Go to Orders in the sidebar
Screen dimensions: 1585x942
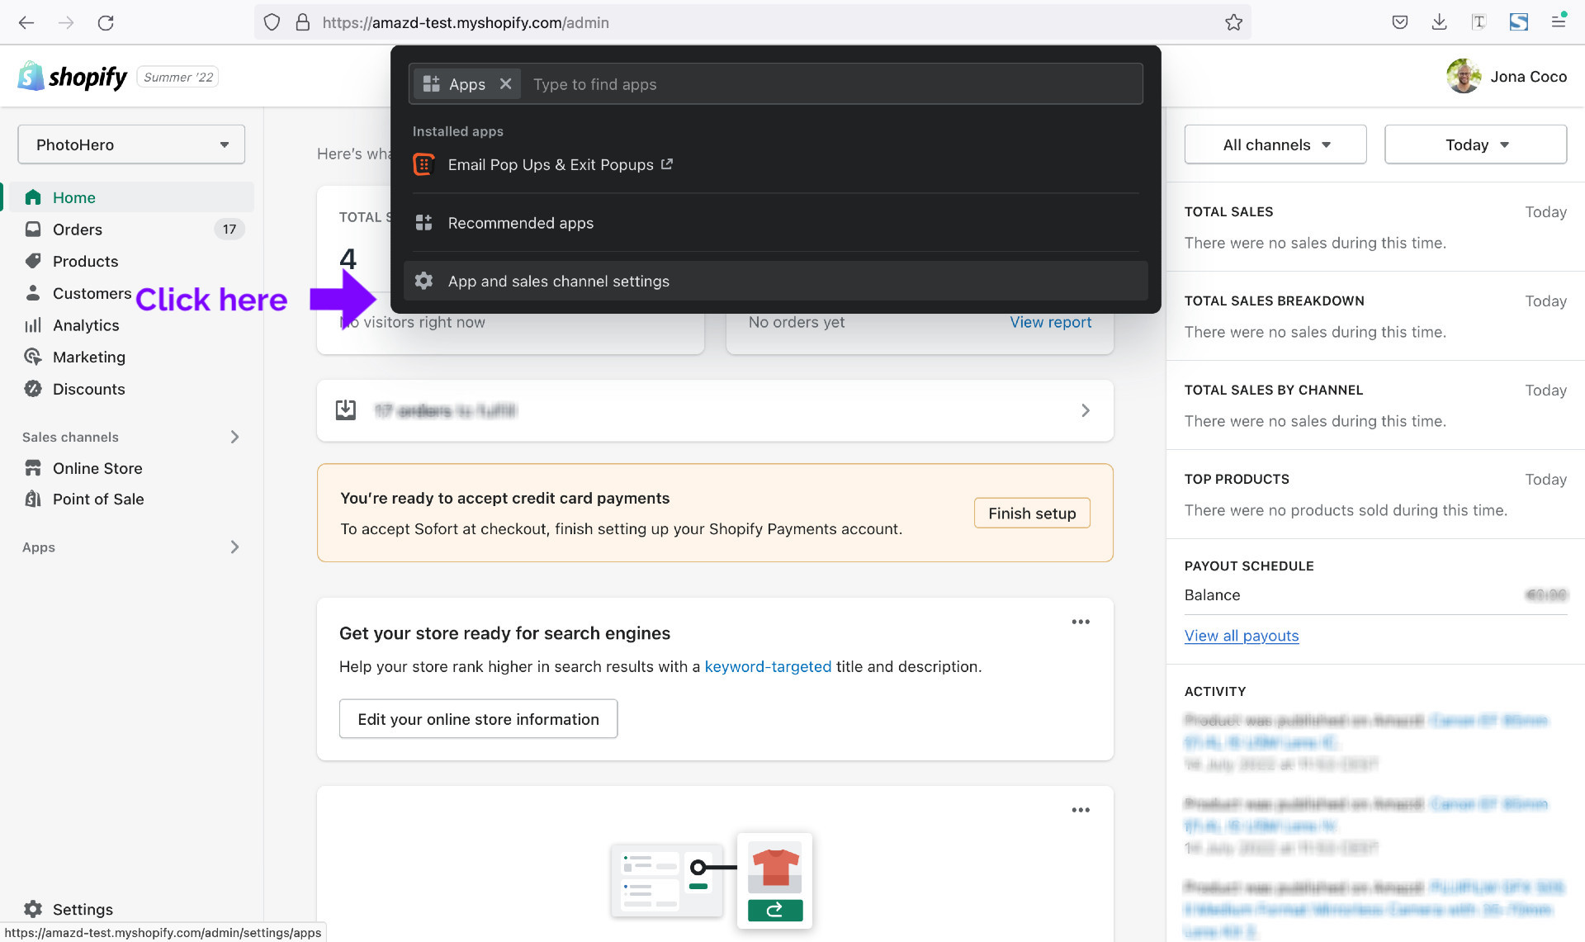(x=78, y=230)
